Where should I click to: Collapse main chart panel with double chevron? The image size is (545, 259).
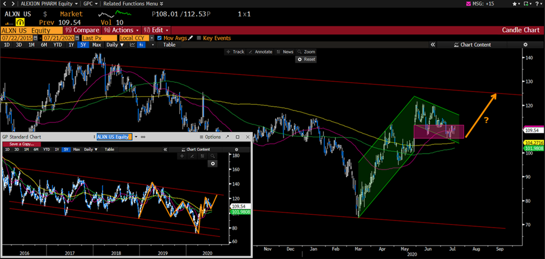433,45
